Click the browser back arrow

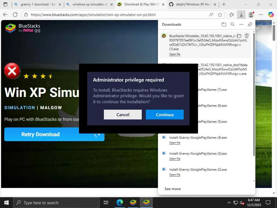pyautogui.click(x=5, y=15)
